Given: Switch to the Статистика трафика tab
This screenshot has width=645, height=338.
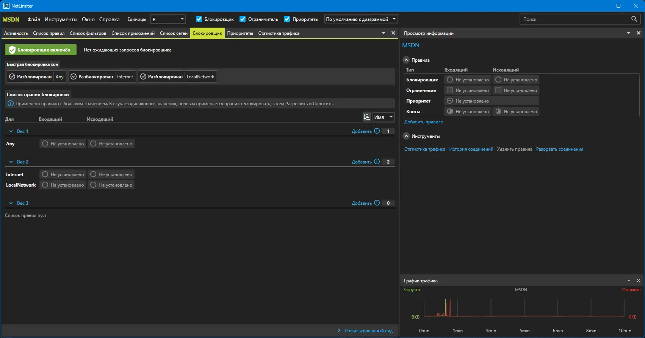Looking at the screenshot, I should coord(279,33).
